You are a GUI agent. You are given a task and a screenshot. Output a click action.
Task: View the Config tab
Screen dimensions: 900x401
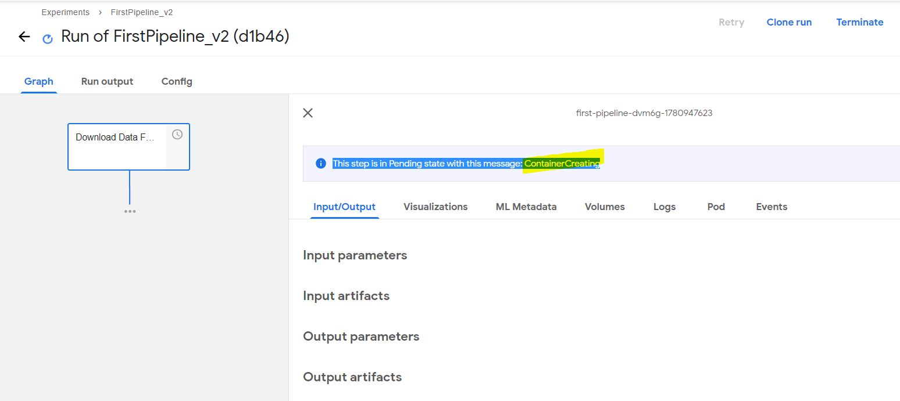[x=176, y=81]
